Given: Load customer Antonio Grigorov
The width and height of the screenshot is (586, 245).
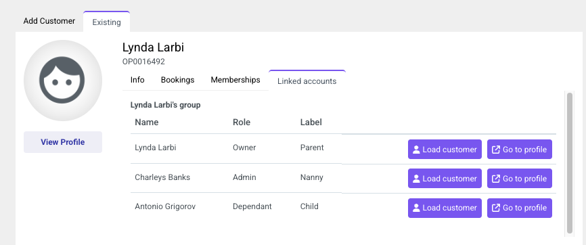Looking at the screenshot, I should pyautogui.click(x=445, y=208).
